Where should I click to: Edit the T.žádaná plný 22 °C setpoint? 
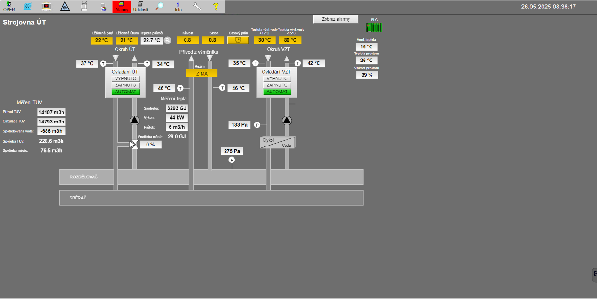click(x=102, y=40)
